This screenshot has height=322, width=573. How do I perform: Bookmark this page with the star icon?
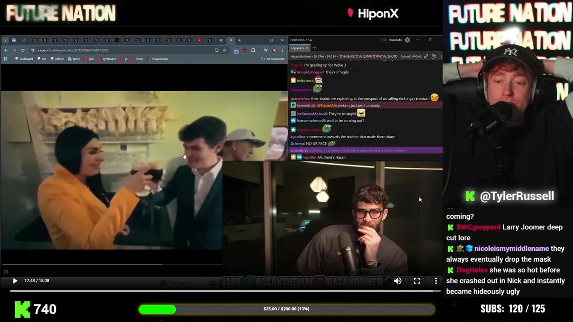pyautogui.click(x=224, y=50)
